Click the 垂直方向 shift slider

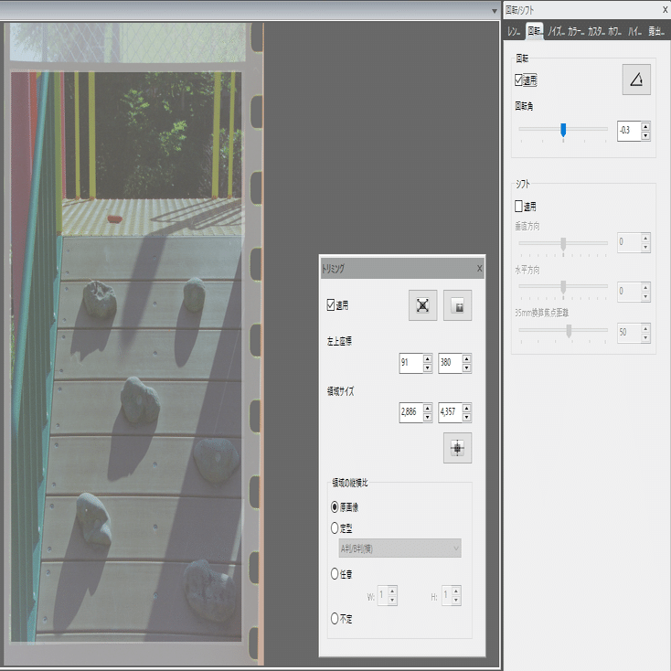(x=563, y=243)
